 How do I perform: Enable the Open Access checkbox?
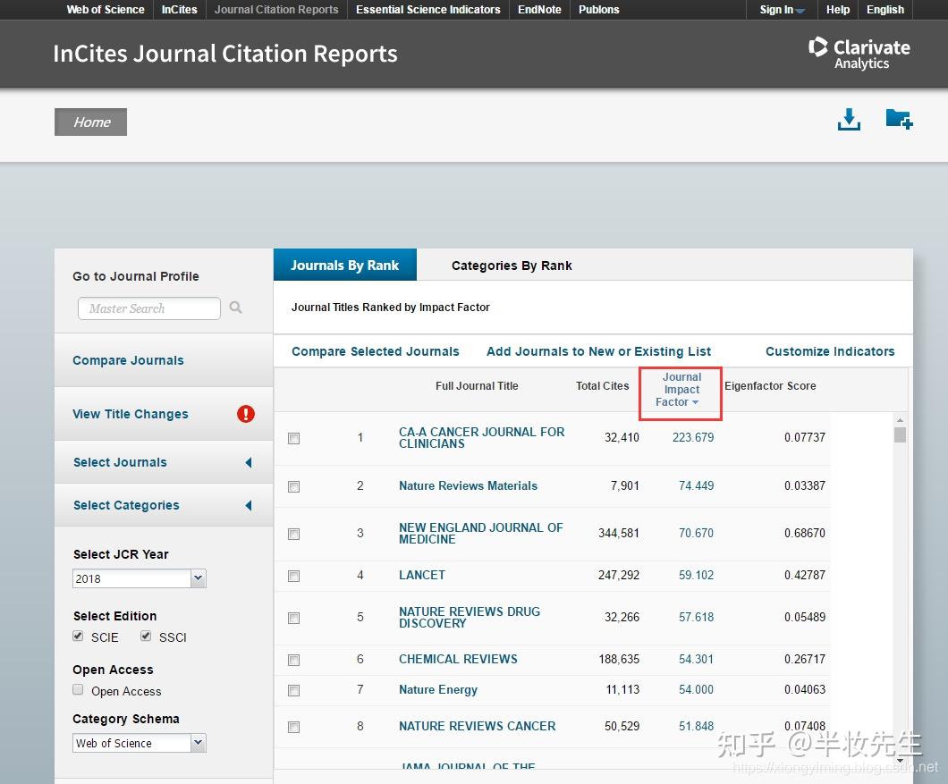(79, 690)
